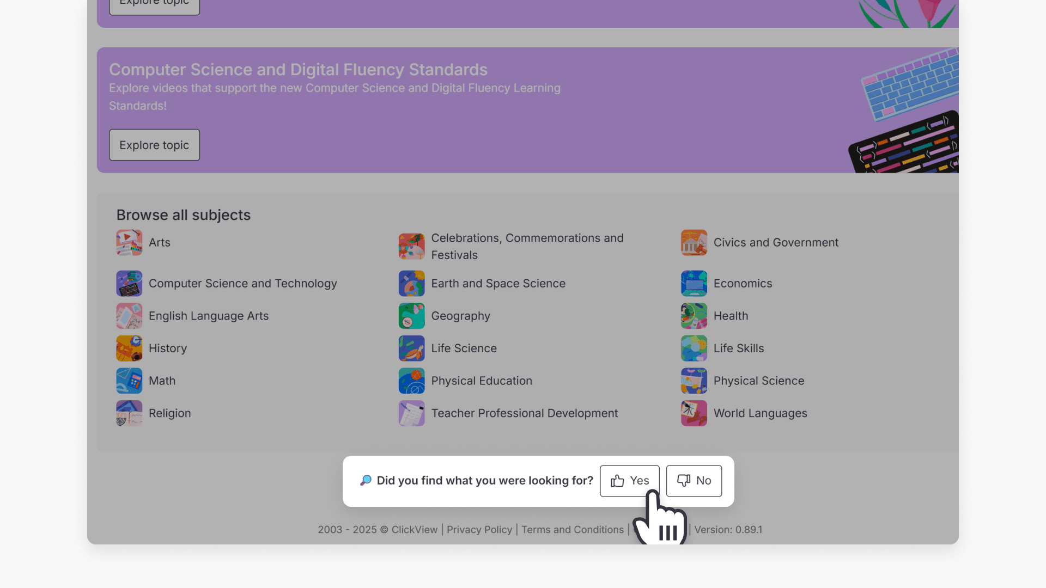This screenshot has width=1046, height=588.
Task: Open the Math subject icon
Action: 129,381
